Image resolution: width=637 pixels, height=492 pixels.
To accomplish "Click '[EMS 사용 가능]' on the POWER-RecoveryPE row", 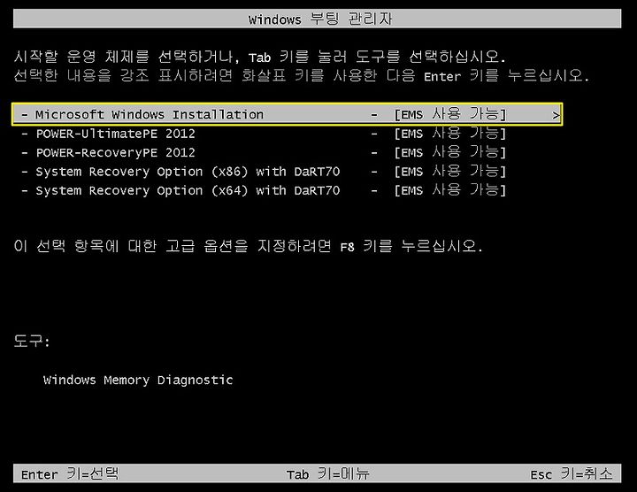I will (x=450, y=152).
